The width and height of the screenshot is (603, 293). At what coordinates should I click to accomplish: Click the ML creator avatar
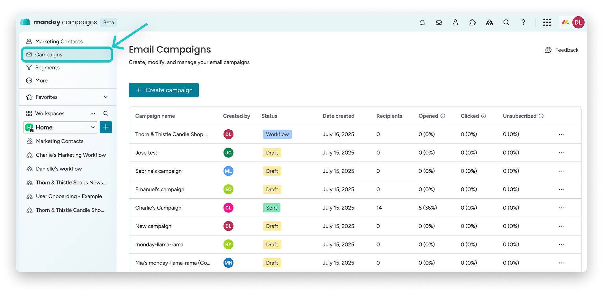click(x=228, y=171)
